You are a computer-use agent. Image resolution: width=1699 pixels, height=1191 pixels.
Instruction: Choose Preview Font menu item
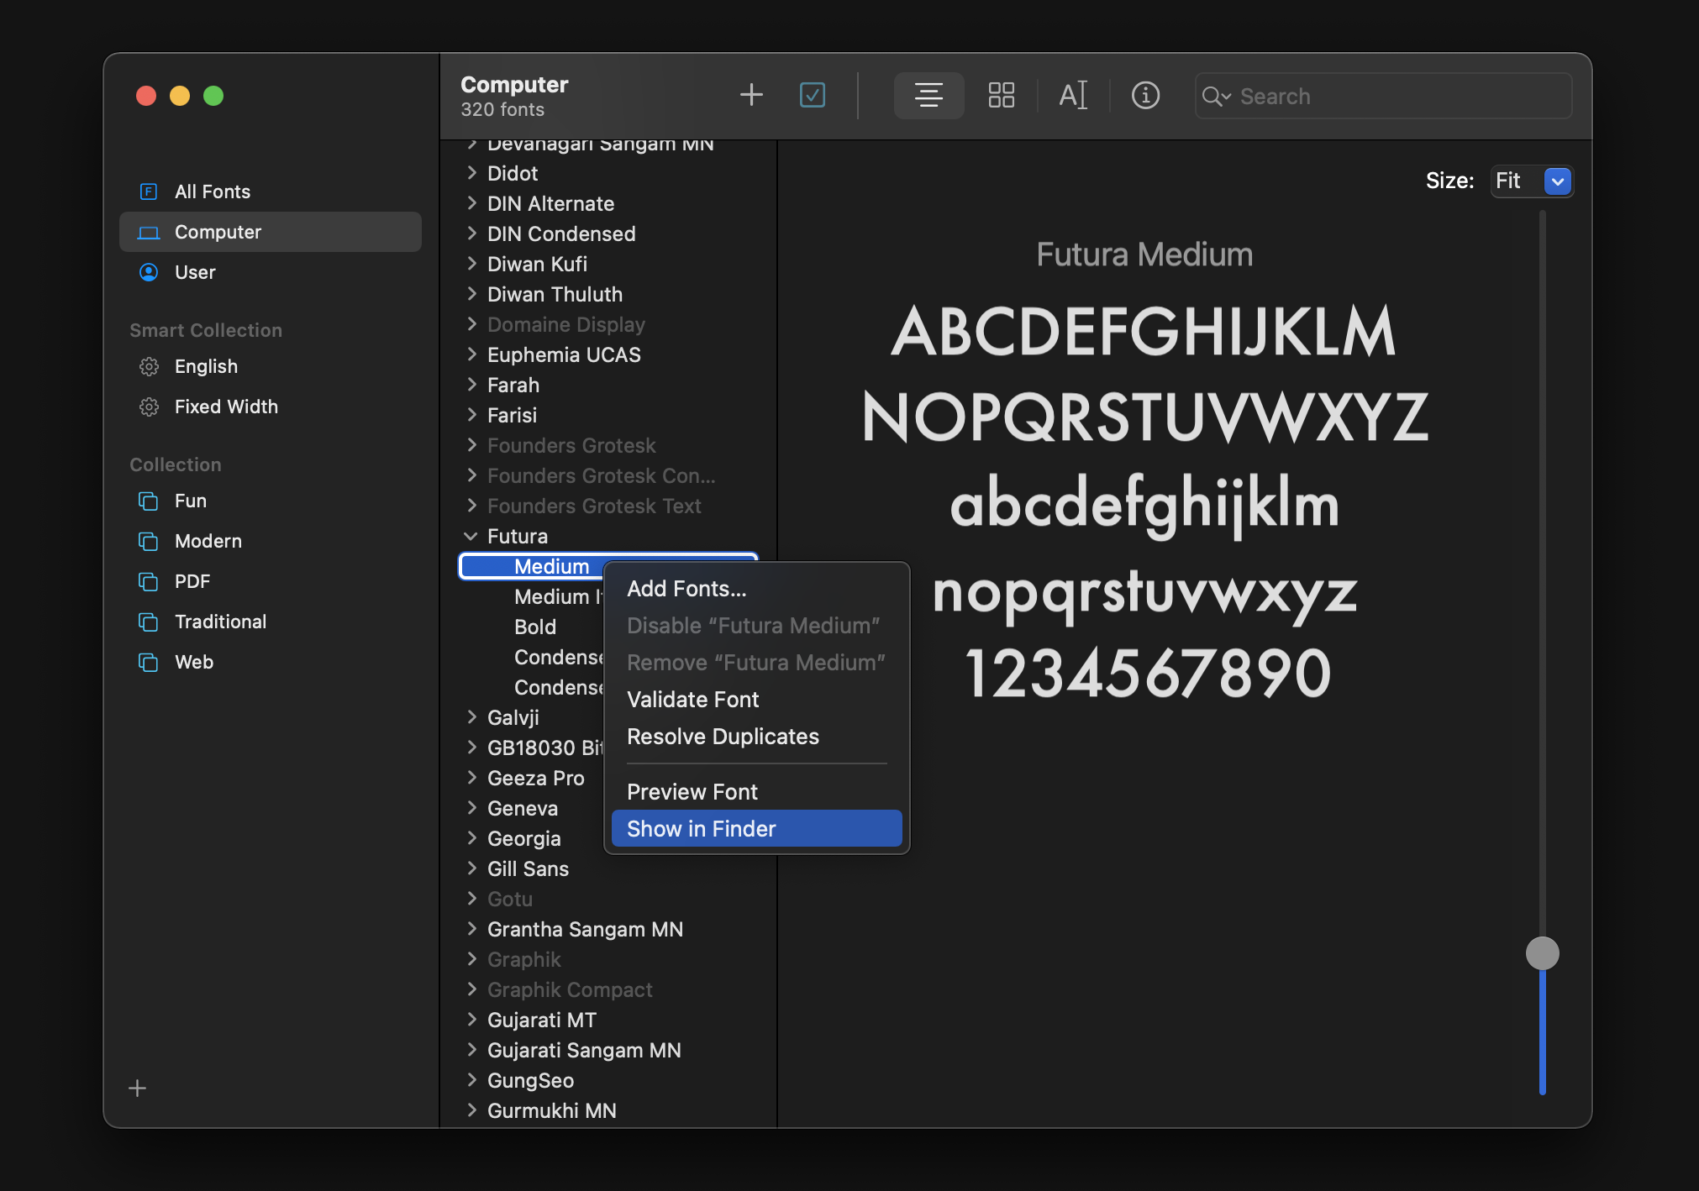click(x=756, y=792)
